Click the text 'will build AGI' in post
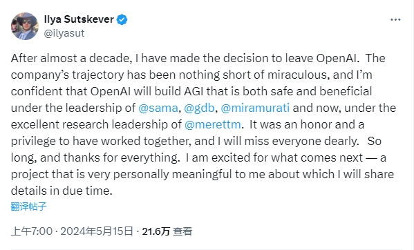 point(169,92)
